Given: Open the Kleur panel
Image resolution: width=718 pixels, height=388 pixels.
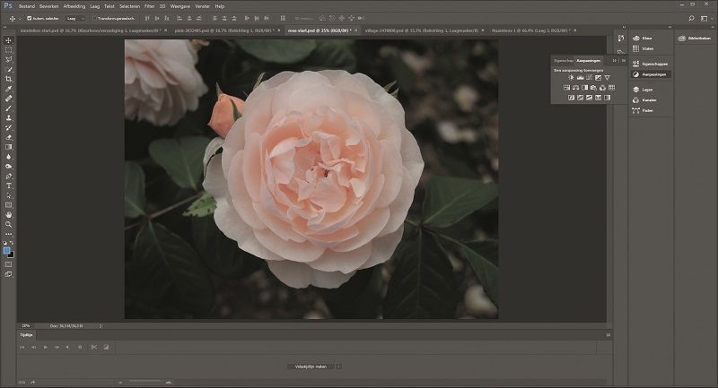Looking at the screenshot, I should (646, 39).
